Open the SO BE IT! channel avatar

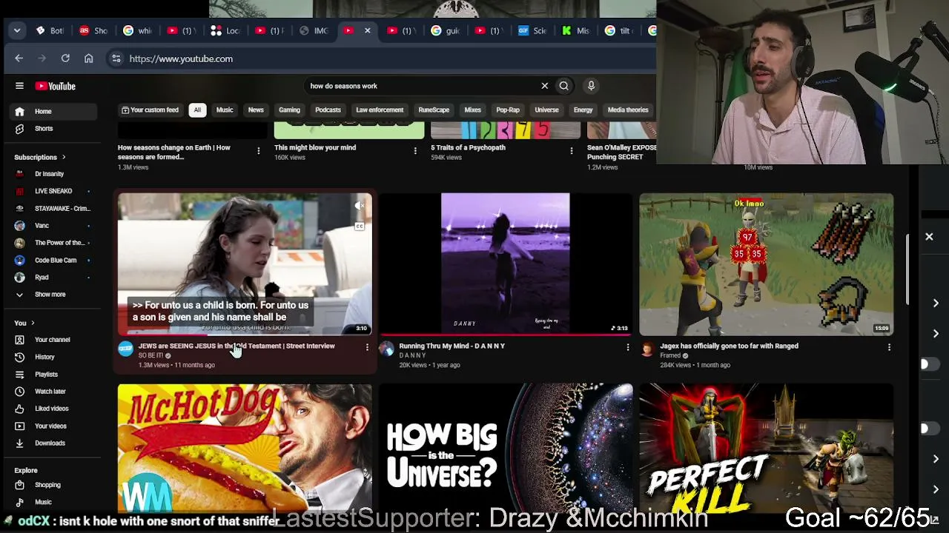point(125,349)
